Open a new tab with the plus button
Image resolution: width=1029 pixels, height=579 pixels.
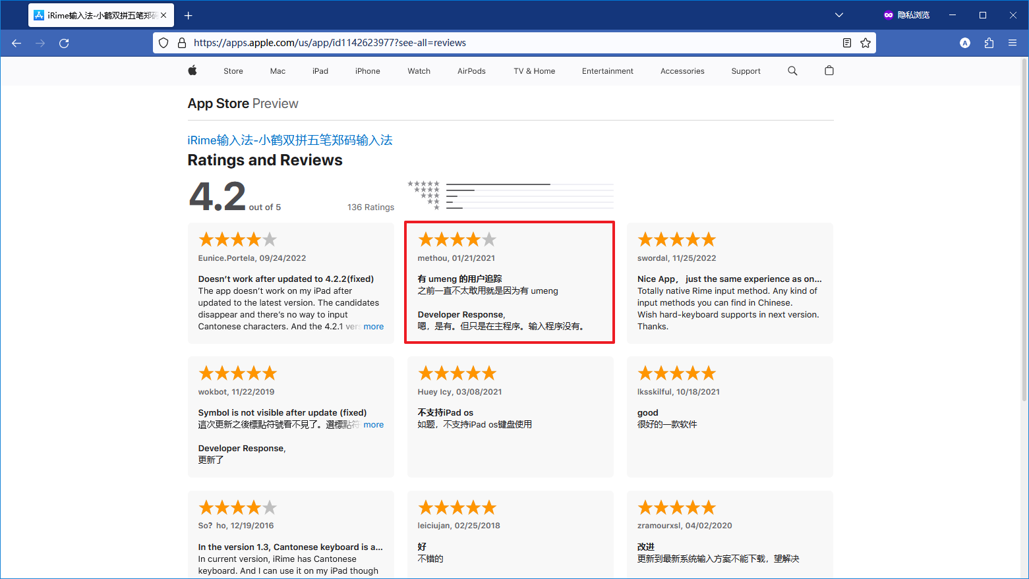coord(189,15)
